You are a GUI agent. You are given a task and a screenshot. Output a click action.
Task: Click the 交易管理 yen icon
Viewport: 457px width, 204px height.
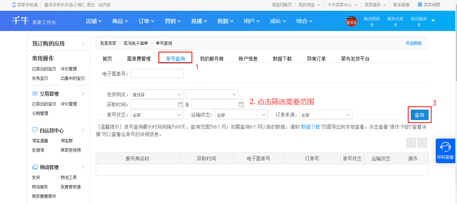35,94
